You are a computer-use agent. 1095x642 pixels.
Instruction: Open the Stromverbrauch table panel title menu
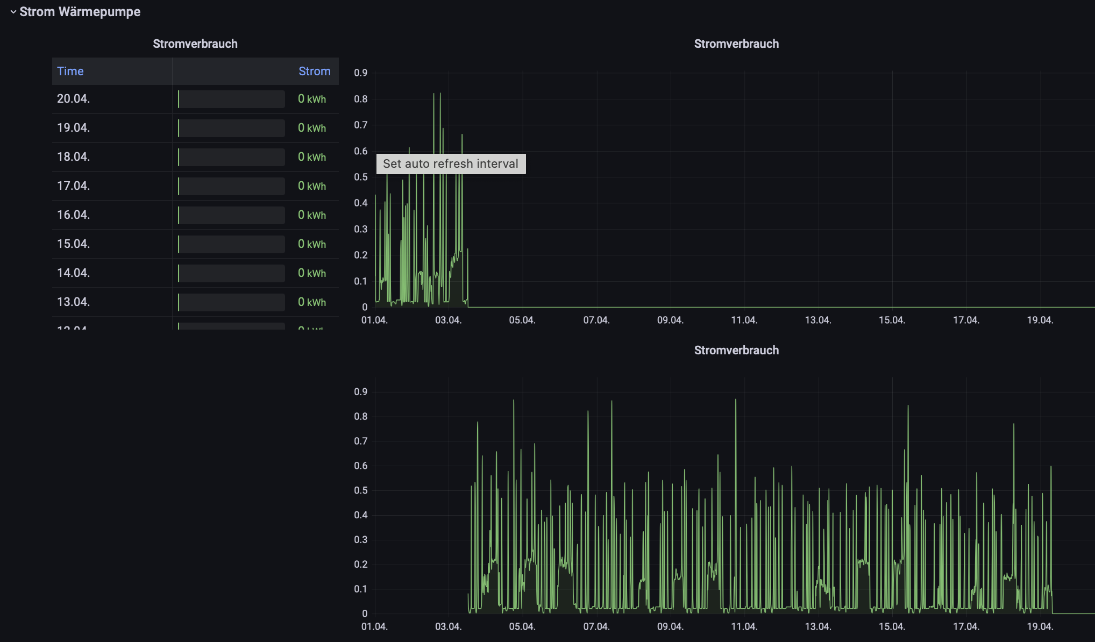pos(195,44)
